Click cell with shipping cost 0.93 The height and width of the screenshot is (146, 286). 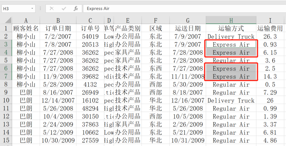(x=270, y=45)
